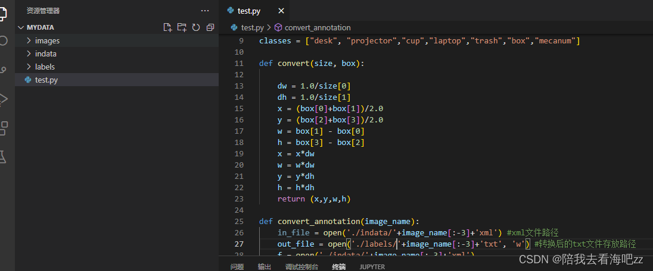Click the New Folder icon in MYDATA

click(182, 27)
